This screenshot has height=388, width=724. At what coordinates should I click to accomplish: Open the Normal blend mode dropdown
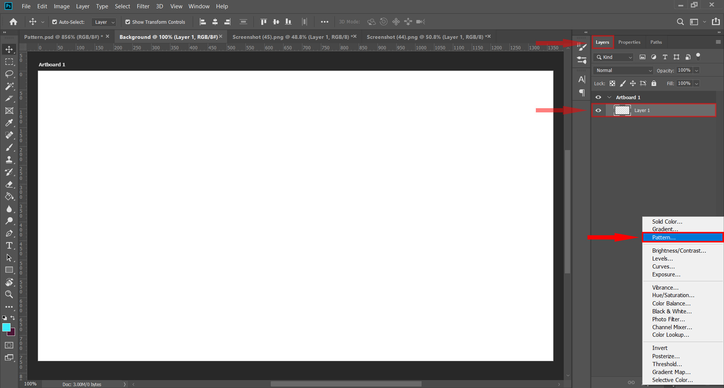[x=624, y=71]
